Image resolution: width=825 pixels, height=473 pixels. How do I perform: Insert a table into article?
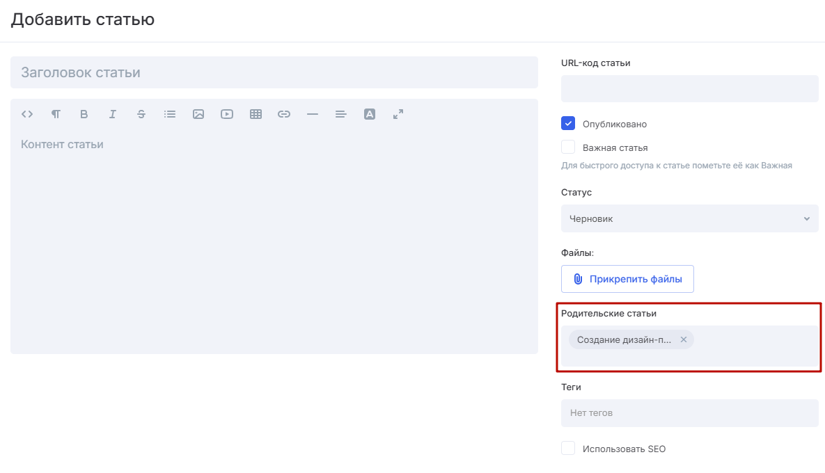[x=256, y=114]
